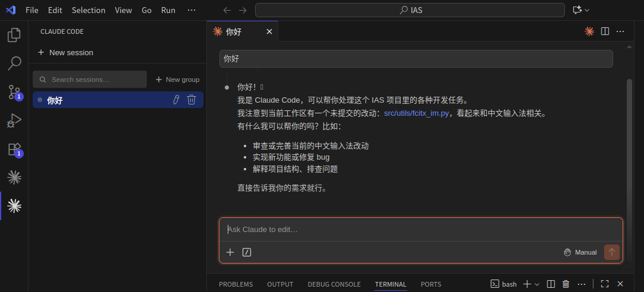Click the Ask Claude to edit input
The width and height of the screenshot is (644, 292).
pos(421,229)
